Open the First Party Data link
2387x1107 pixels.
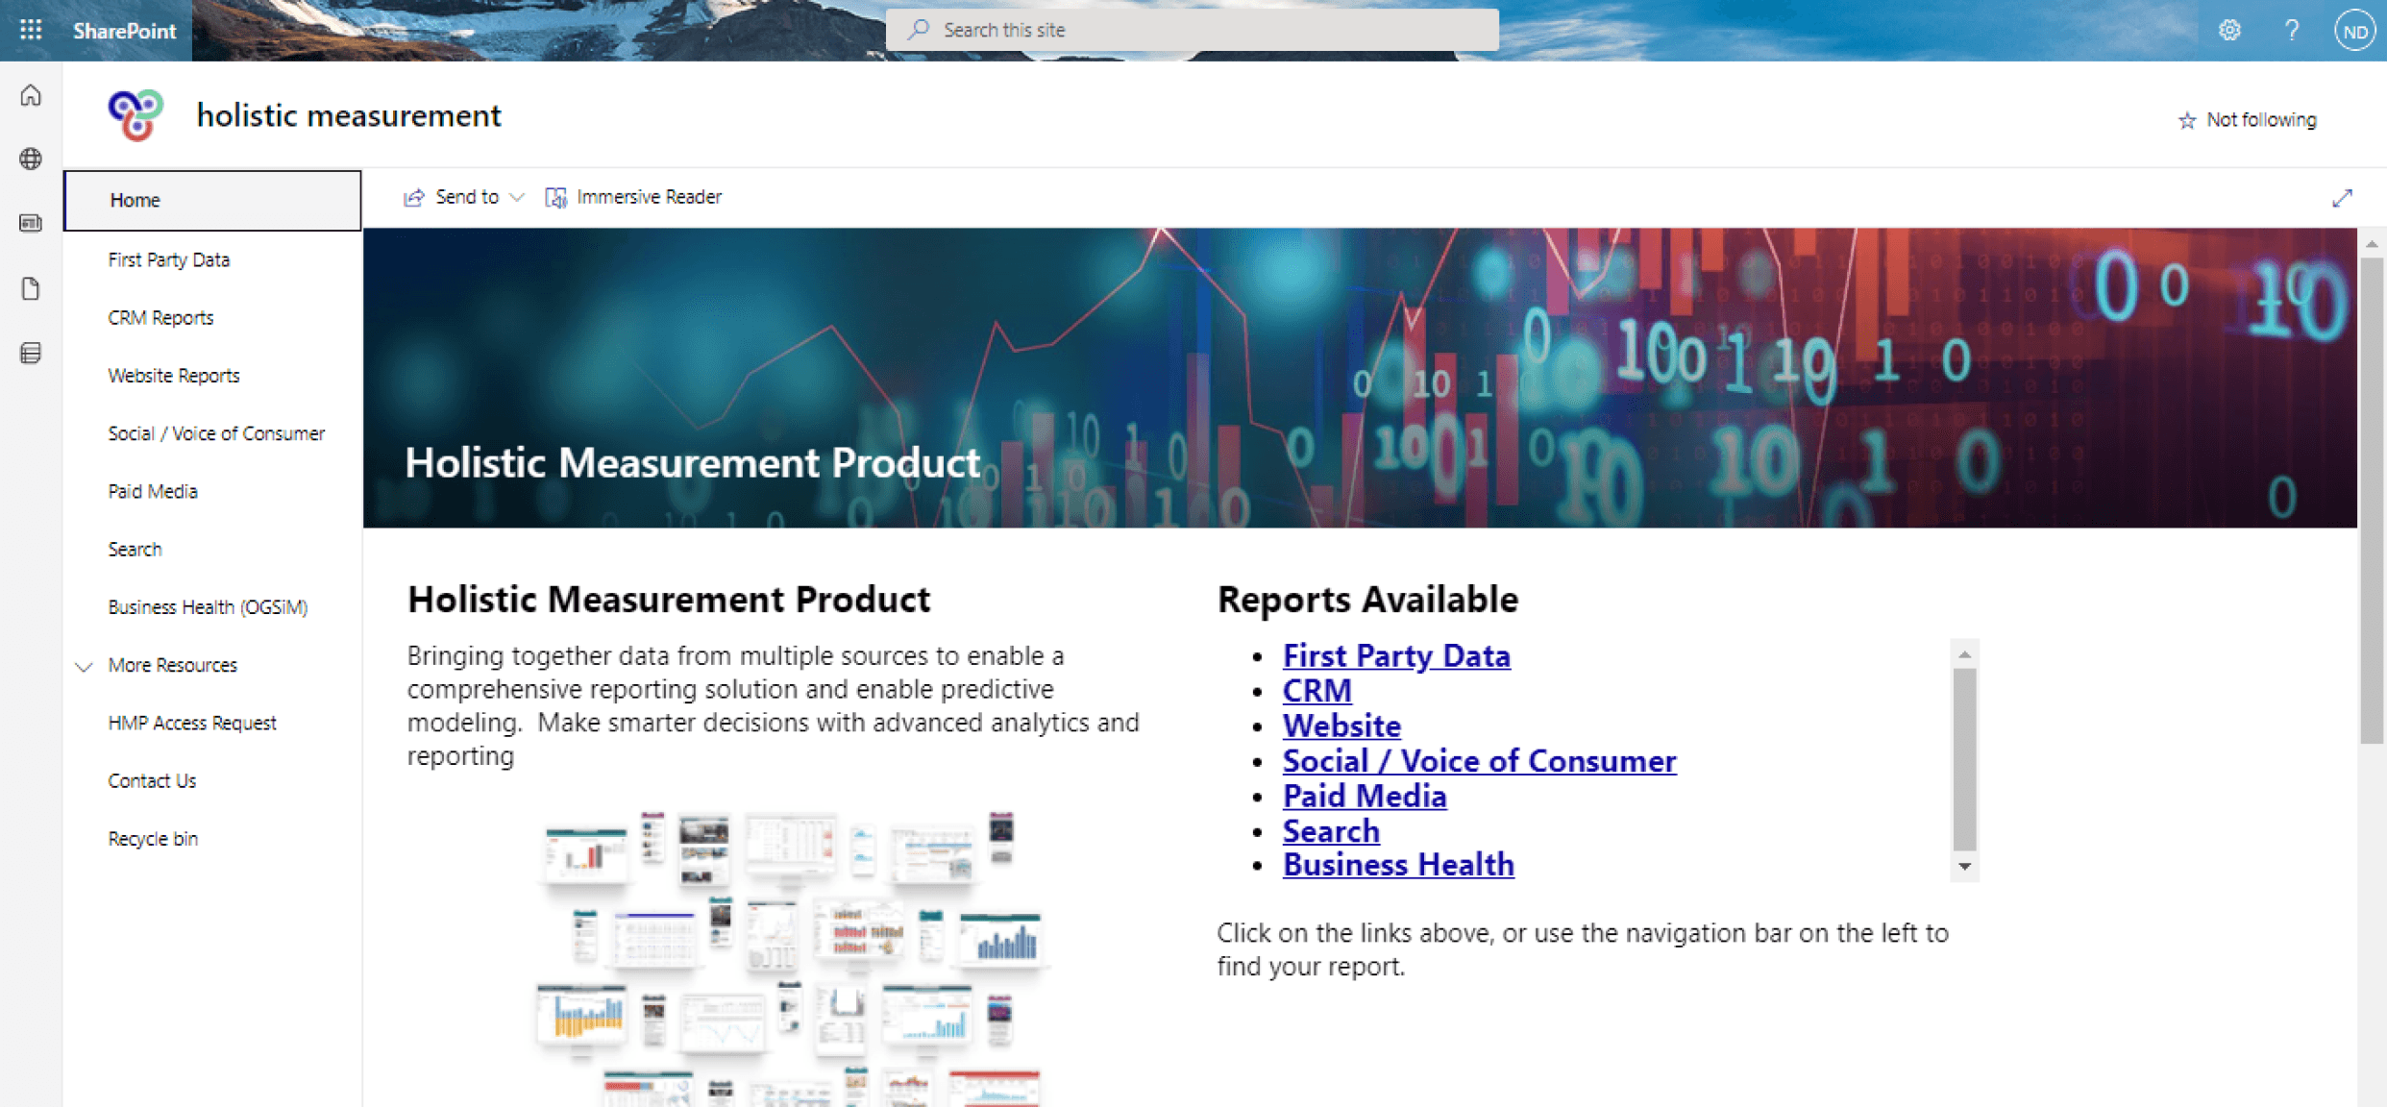click(1395, 655)
